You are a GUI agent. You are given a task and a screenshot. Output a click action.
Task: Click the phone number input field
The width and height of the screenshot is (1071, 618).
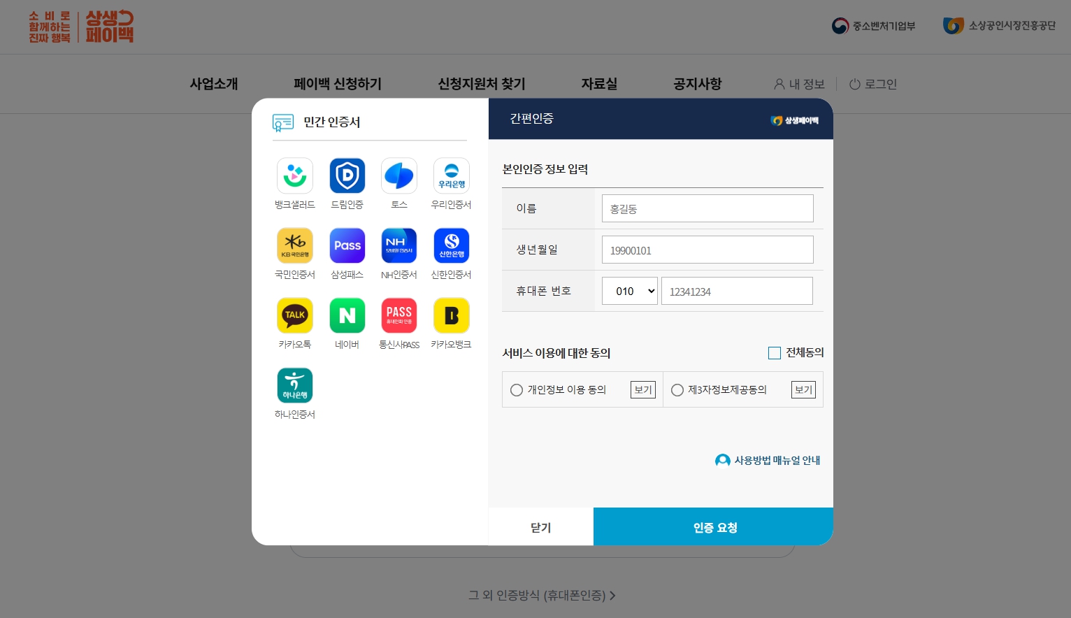pyautogui.click(x=737, y=291)
